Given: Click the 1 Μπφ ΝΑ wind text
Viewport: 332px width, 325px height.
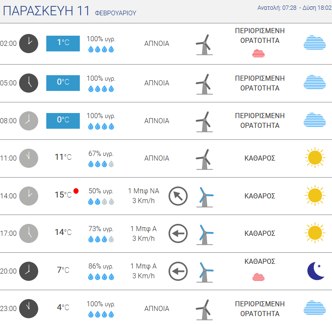Looking at the screenshot, I should point(143,191).
